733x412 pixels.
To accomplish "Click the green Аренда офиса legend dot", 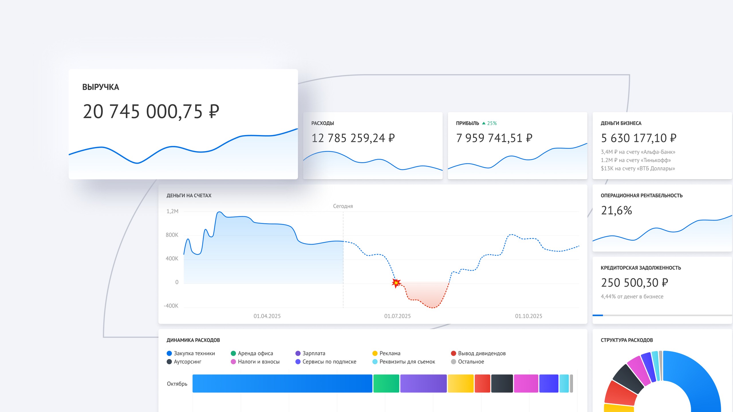I will point(233,353).
